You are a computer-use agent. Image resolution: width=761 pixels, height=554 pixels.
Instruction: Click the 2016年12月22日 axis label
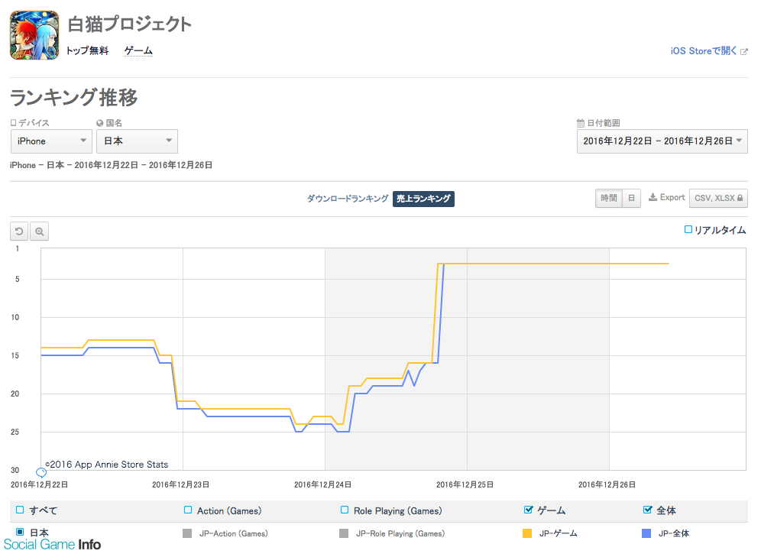coord(39,484)
